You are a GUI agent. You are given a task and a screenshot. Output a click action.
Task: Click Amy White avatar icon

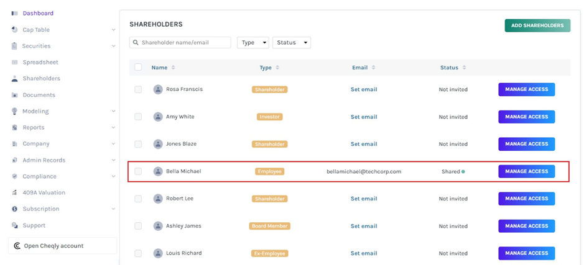point(158,117)
